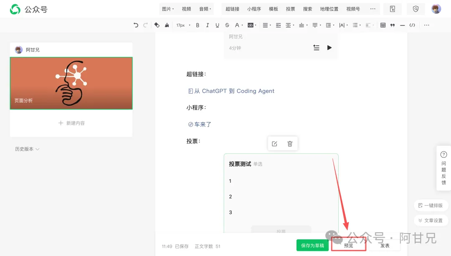This screenshot has height=256, width=451.
Task: Select the clear formatting eraser tool
Action: [x=157, y=25]
